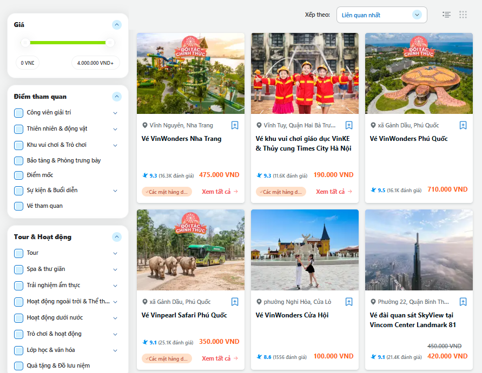
Task: Expand Công viên giải trí subcategories
Action: [115, 113]
